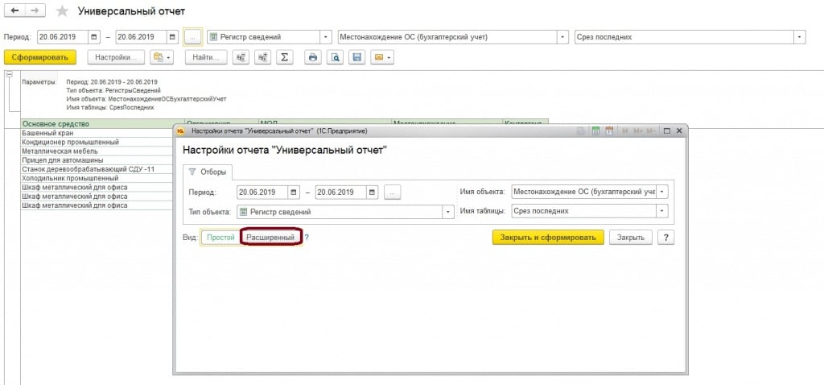This screenshot has height=385, width=824.
Task: Click the yellow Сформировать button
Action: pos(40,57)
